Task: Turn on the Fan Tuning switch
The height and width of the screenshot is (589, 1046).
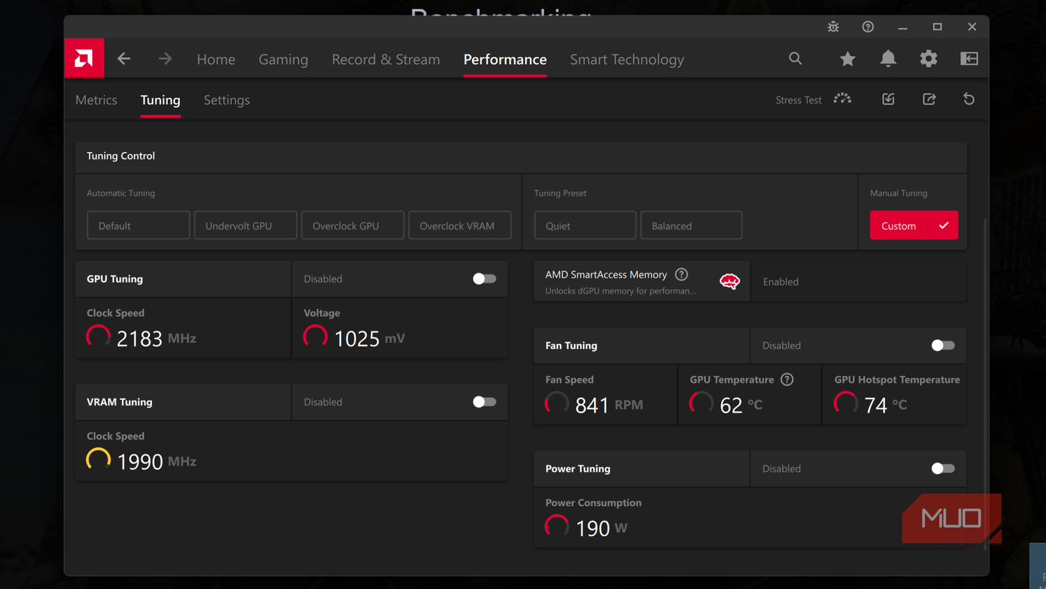Action: coord(943,345)
